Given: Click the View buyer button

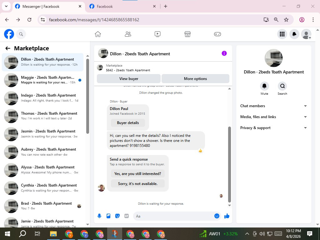Looking at the screenshot, I should pyautogui.click(x=128, y=78).
